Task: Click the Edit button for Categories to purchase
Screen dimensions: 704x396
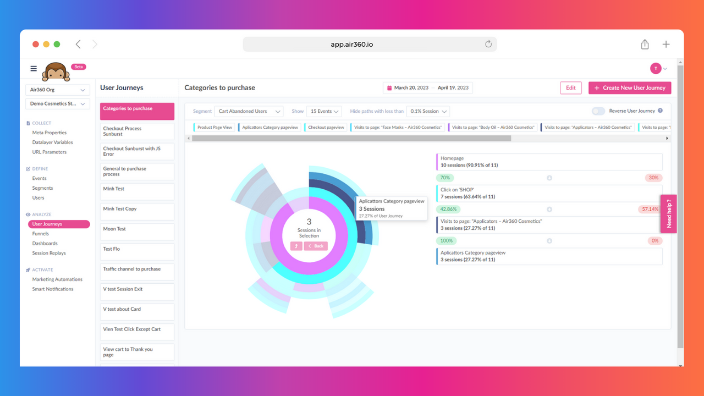Action: pos(570,87)
